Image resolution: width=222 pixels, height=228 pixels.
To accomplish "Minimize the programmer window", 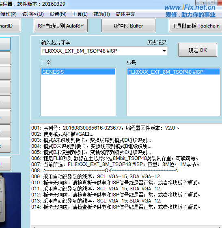I will coord(201,2).
